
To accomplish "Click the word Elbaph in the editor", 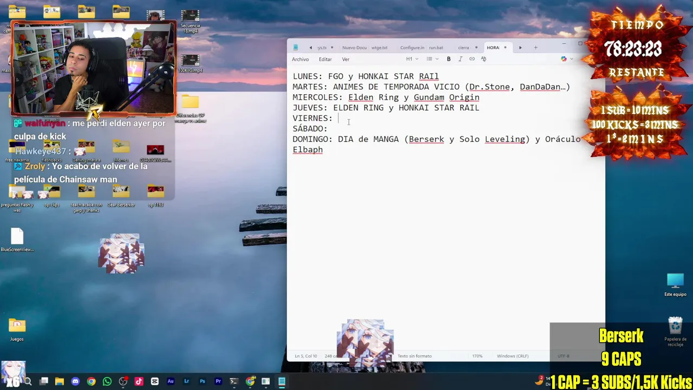I will point(308,149).
